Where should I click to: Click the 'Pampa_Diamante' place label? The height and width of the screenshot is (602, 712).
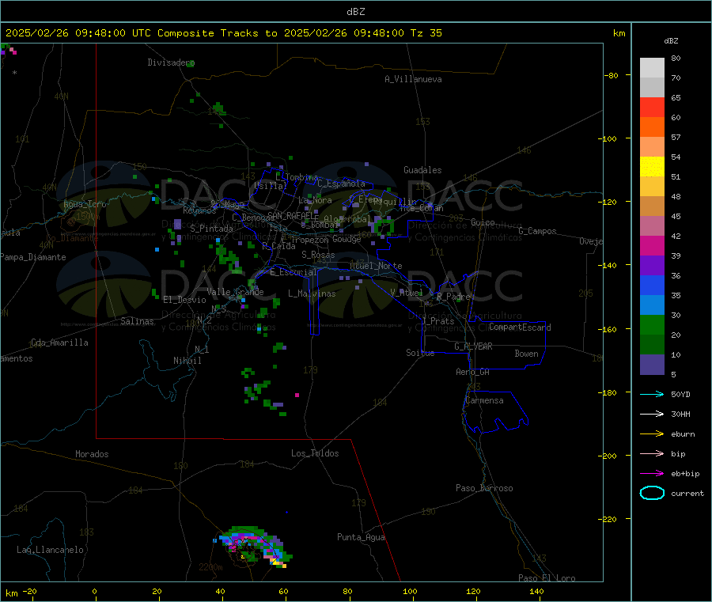pos(33,257)
